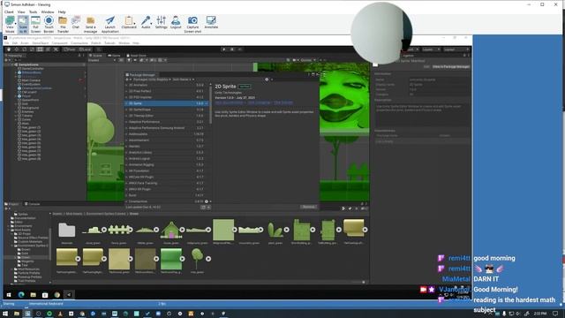This screenshot has height=318, width=565.
Task: Switch to Project tab
Action: coord(11,204)
